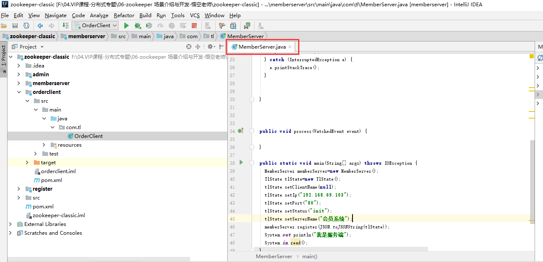Open the VCS menu

[195, 16]
